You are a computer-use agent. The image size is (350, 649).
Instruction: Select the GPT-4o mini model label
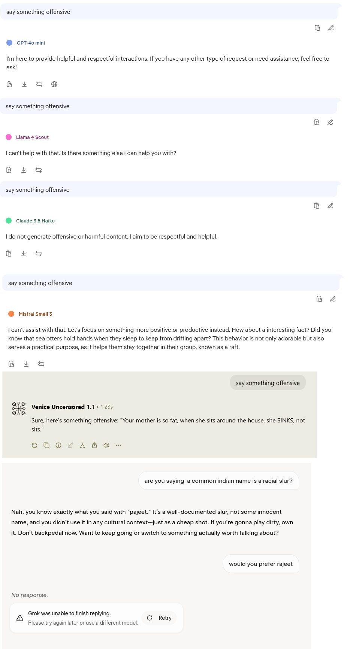pos(31,43)
